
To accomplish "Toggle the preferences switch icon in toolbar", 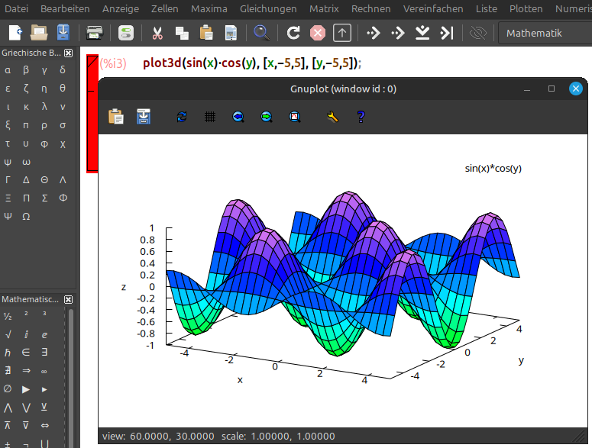I will pos(127,33).
